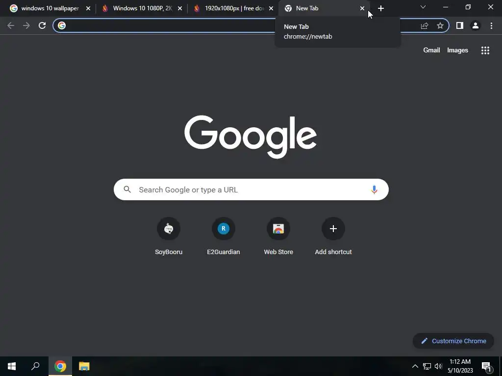Expand the tab search dropdown arrow
This screenshot has width=502, height=376.
(x=423, y=7)
